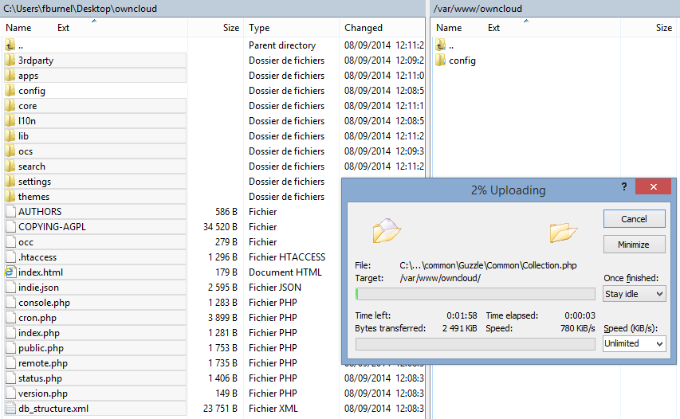This screenshot has width=680, height=419.
Task: Sort local panel by Name column
Action: tap(18, 28)
